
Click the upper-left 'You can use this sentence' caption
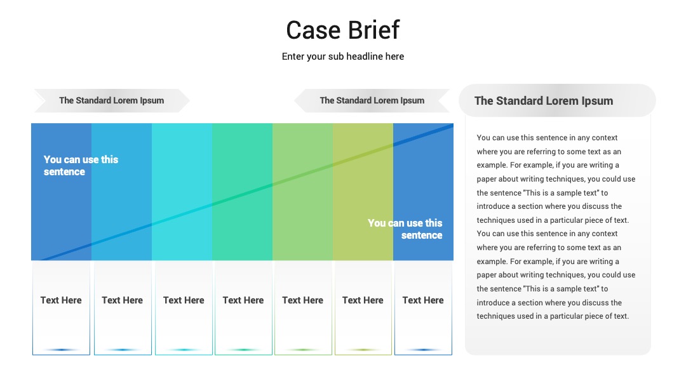pos(81,166)
